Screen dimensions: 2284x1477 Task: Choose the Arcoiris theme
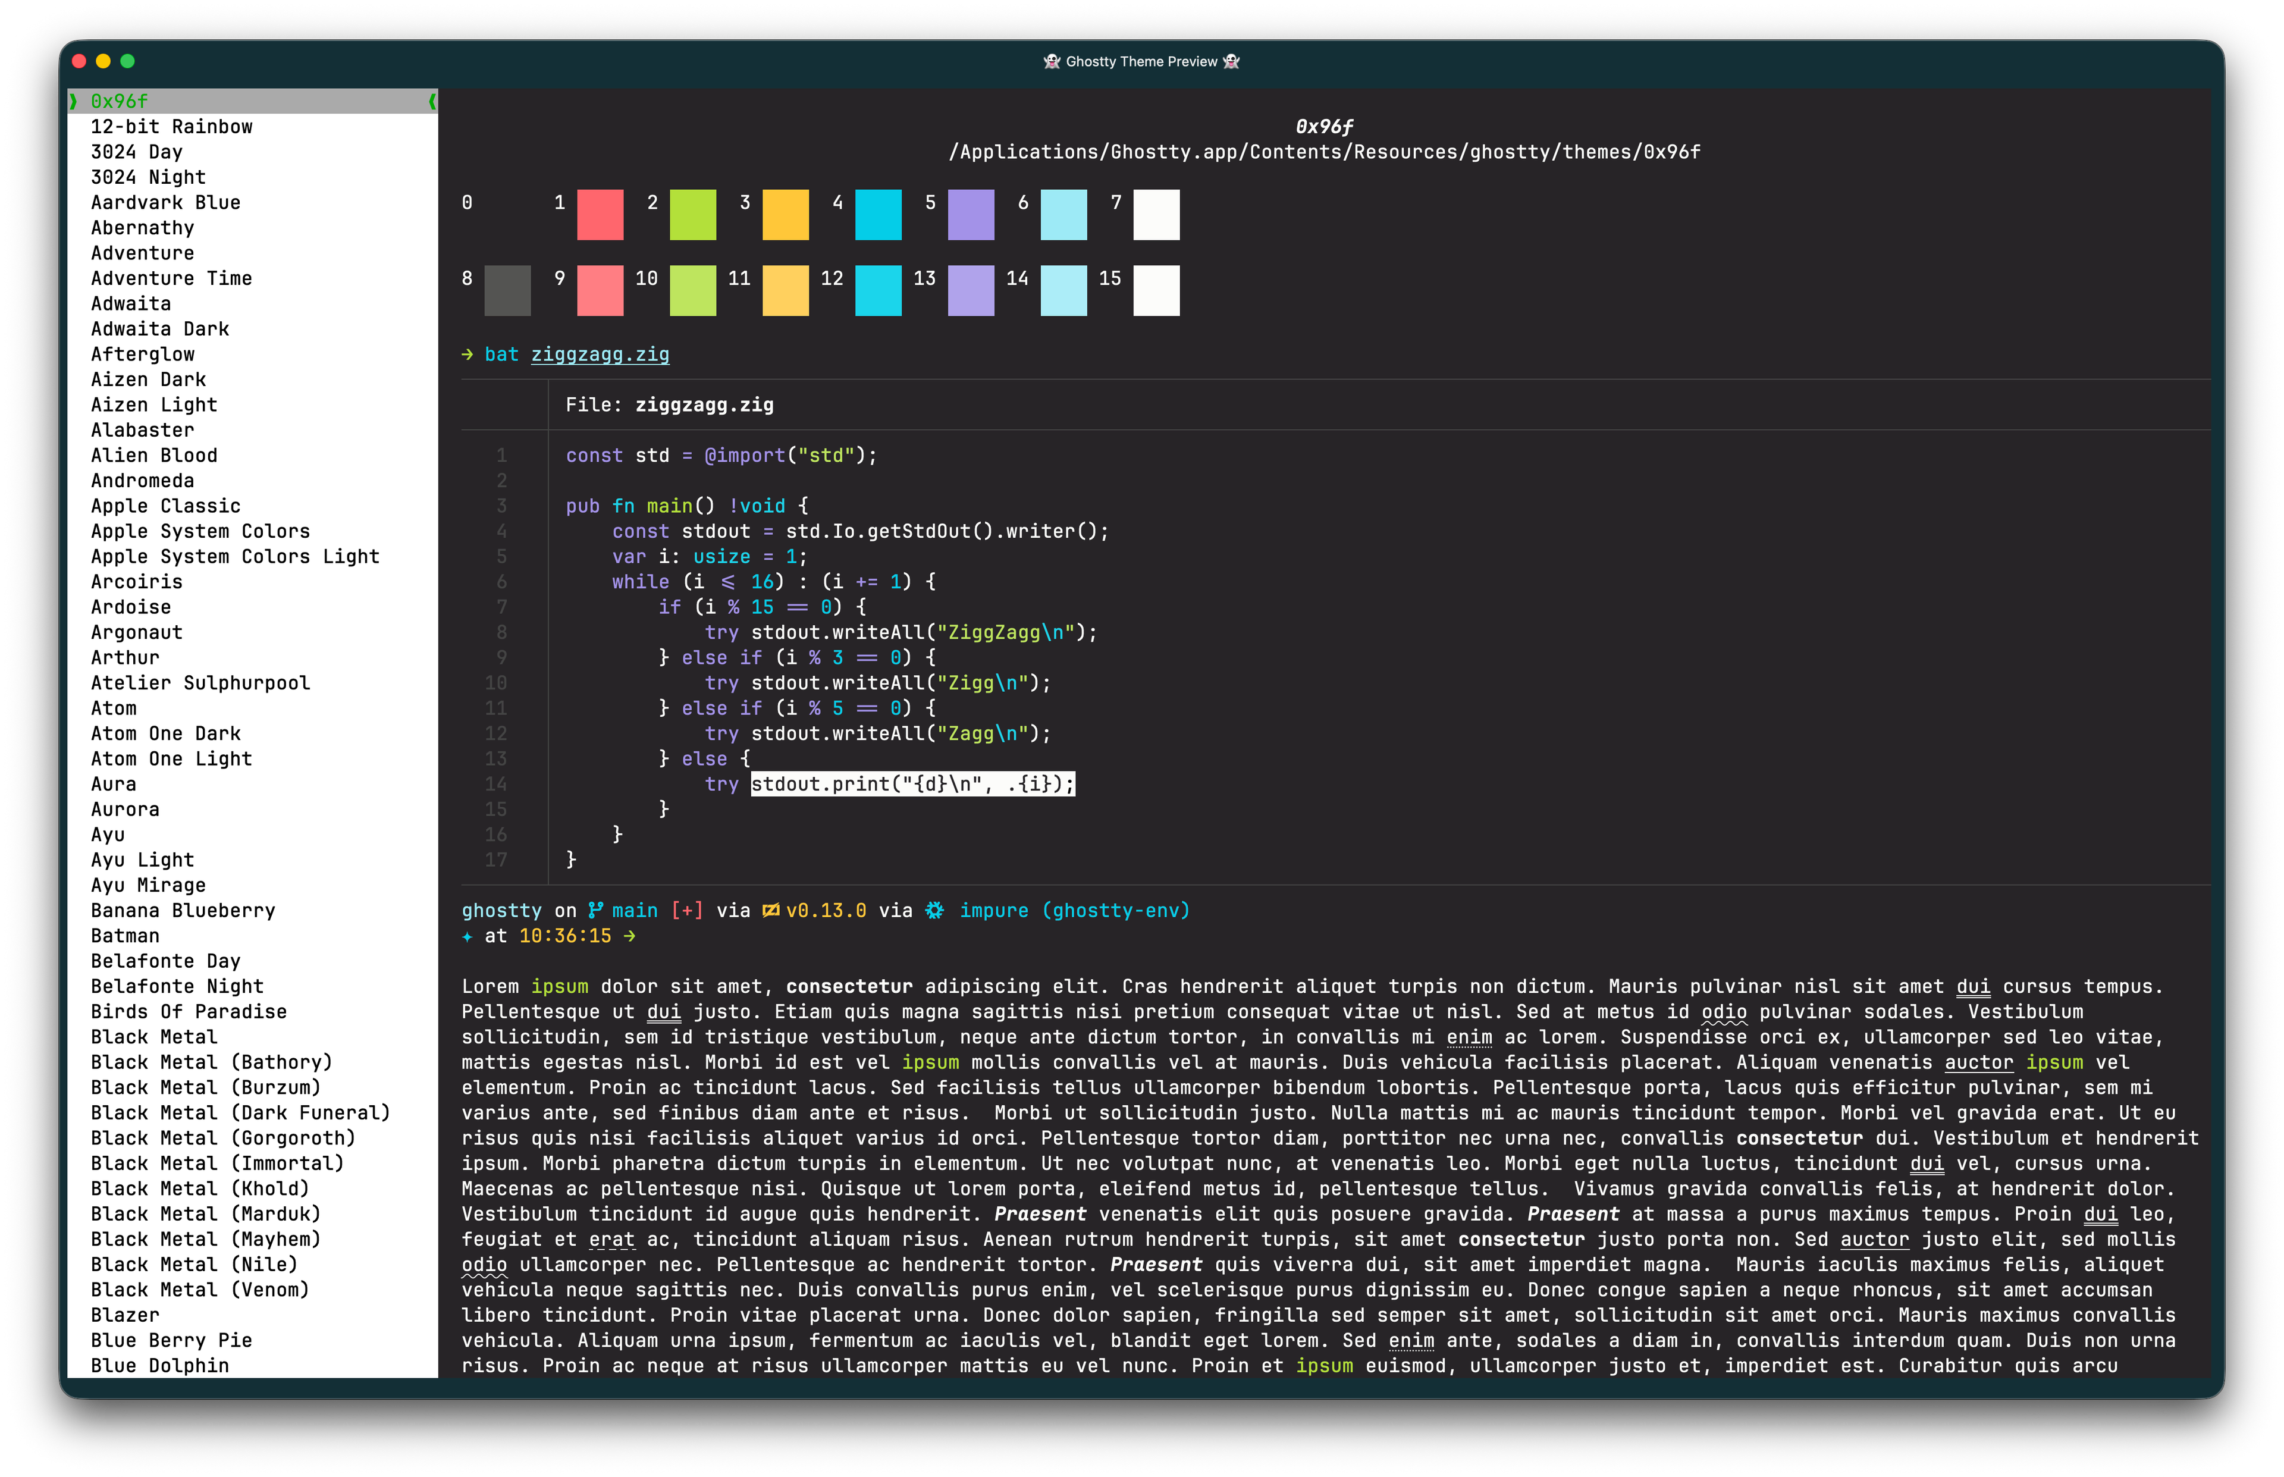(x=136, y=582)
